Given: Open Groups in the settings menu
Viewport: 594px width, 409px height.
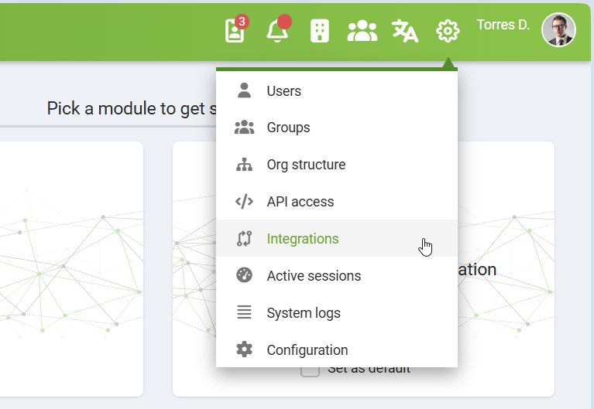Looking at the screenshot, I should (x=288, y=128).
